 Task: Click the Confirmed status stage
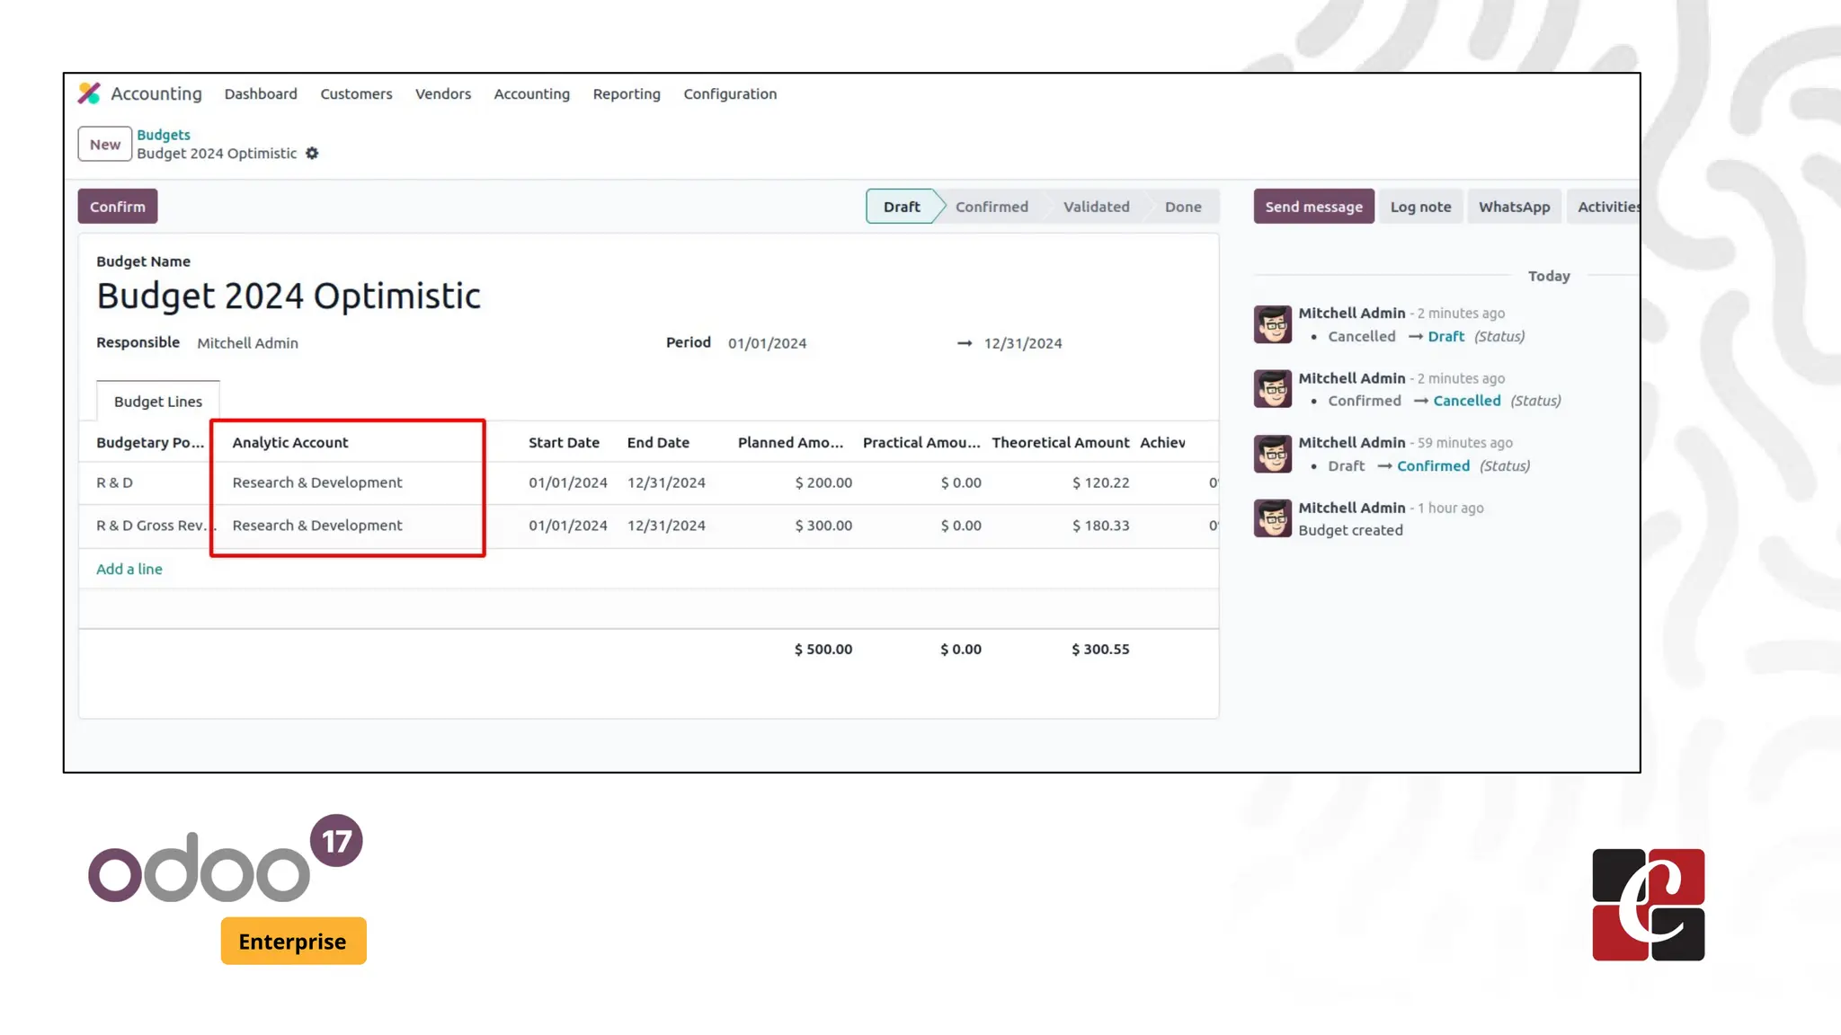point(992,207)
